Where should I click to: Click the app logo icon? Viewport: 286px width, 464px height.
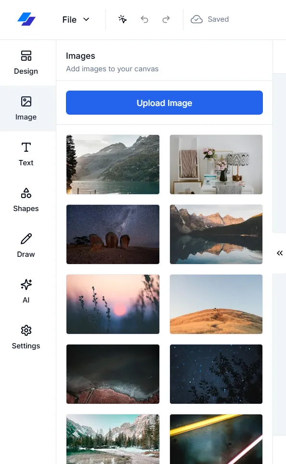point(26,19)
